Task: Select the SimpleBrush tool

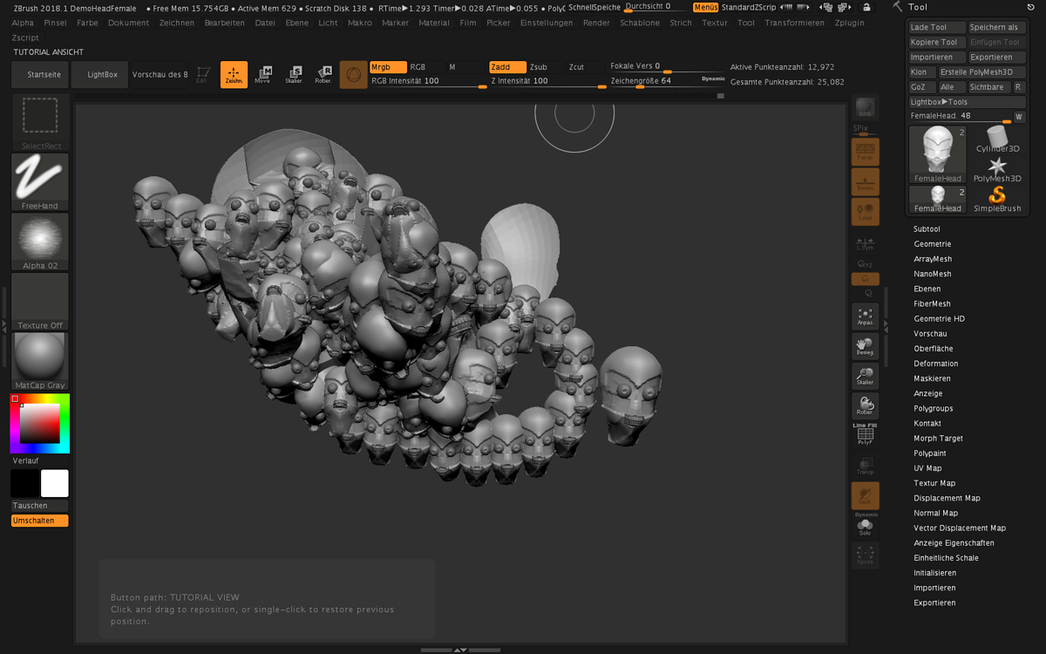Action: [x=998, y=199]
